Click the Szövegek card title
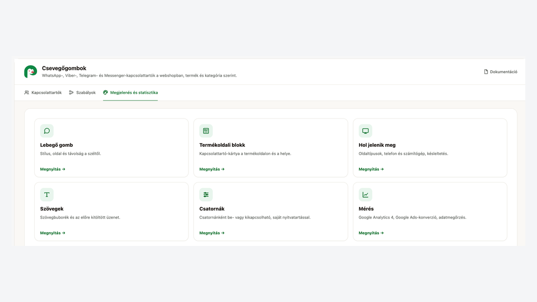 52,208
